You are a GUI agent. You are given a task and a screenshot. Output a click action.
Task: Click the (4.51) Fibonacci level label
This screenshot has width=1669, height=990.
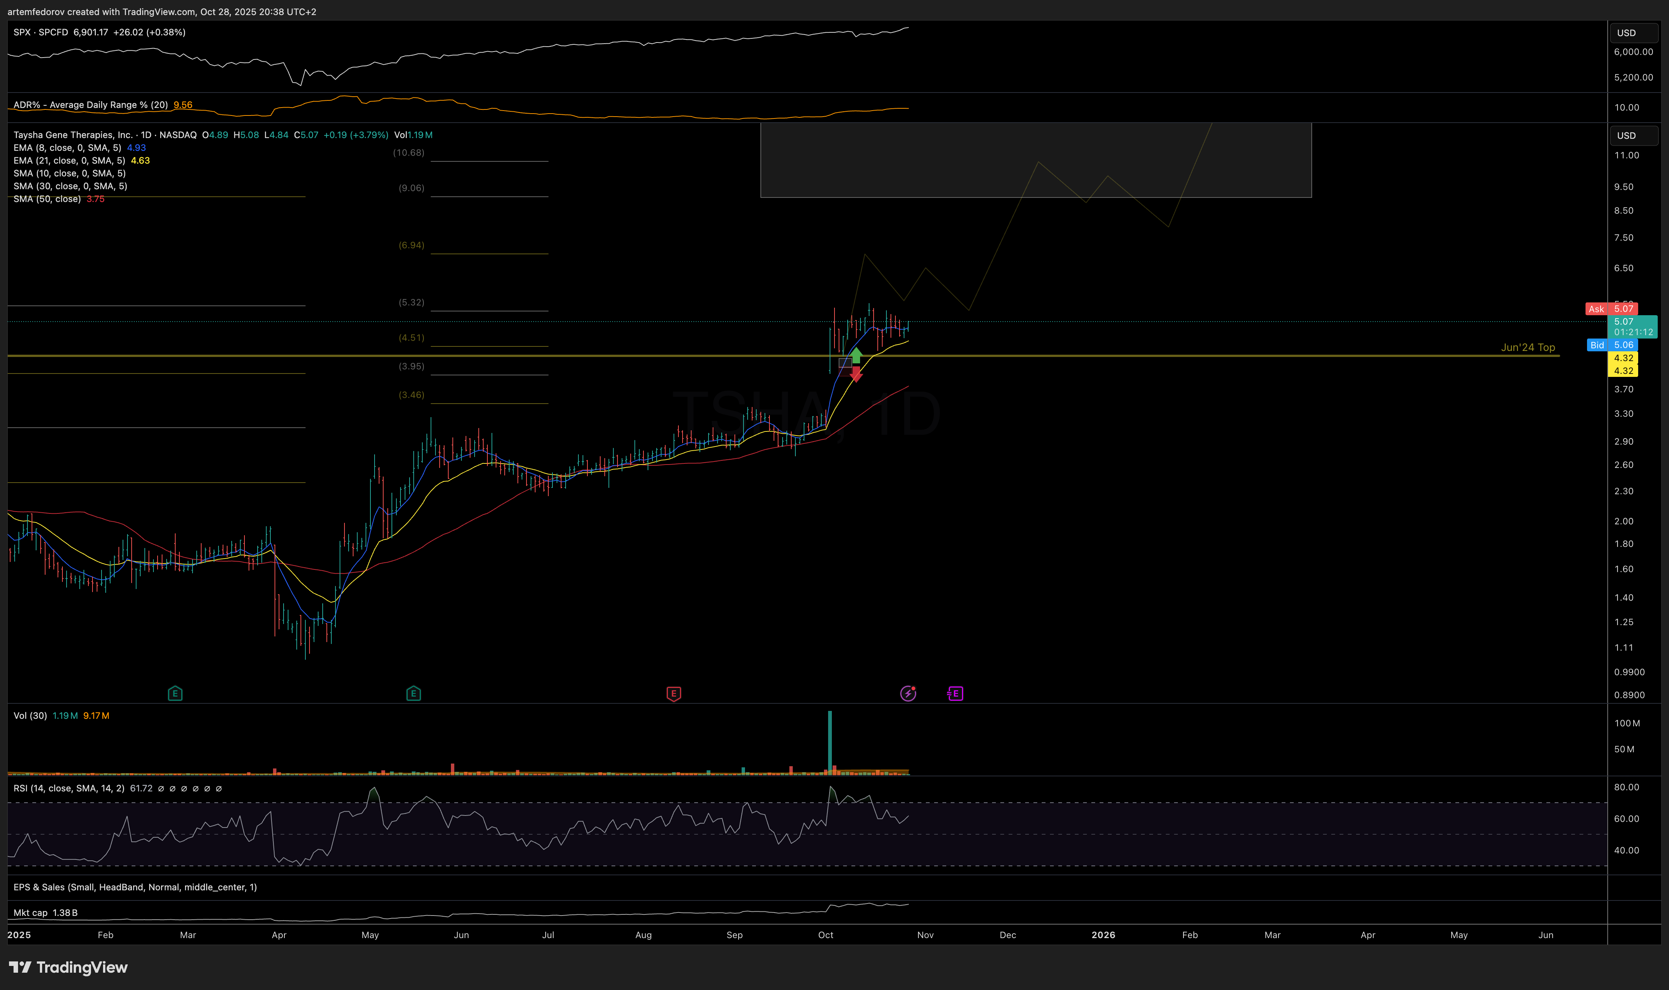point(411,337)
